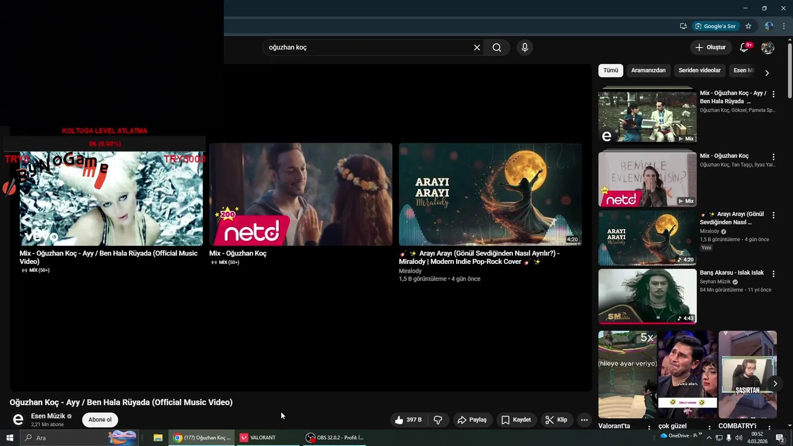Click sidebar title 'Barış Akarsu - Islak Islak'

tap(732, 273)
